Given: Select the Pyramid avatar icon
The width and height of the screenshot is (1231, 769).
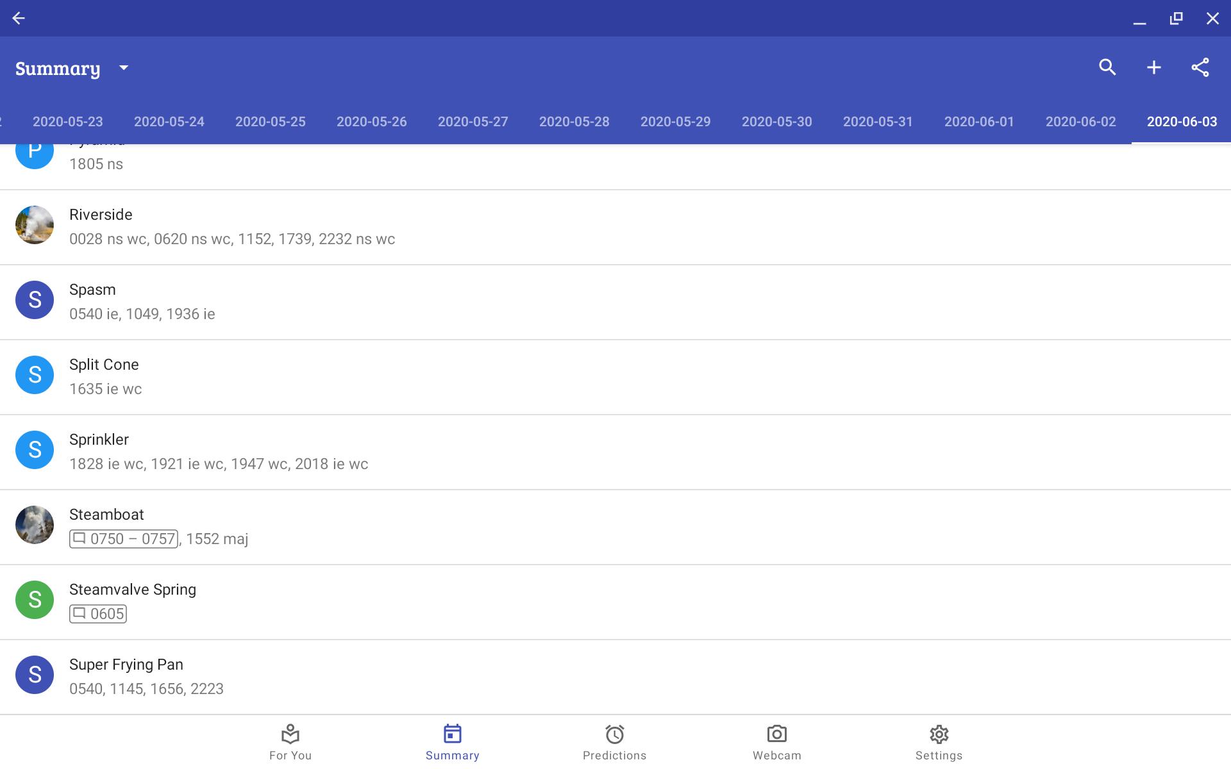Looking at the screenshot, I should point(35,156).
